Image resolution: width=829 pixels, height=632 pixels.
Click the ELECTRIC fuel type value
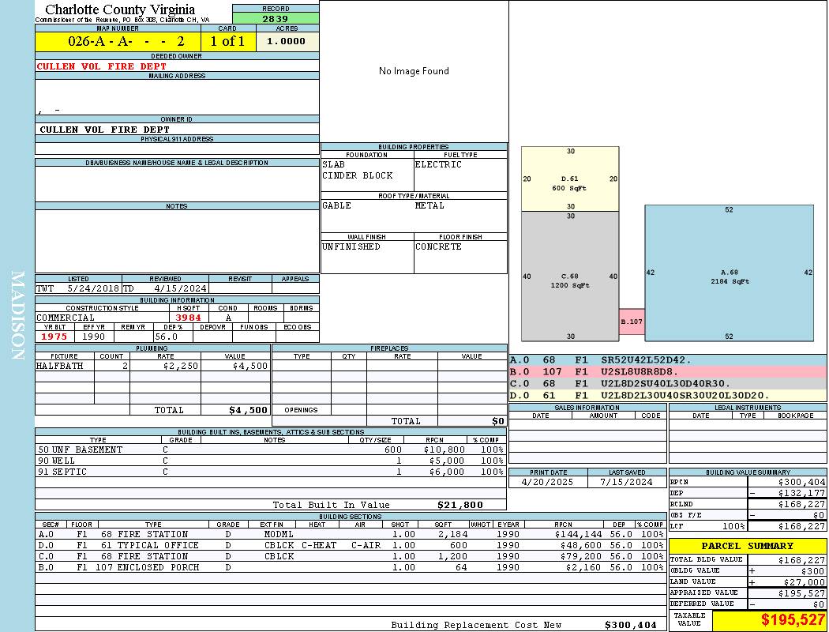tap(438, 164)
